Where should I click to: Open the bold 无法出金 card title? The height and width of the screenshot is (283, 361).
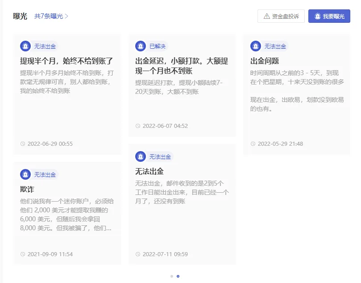pyautogui.click(x=149, y=172)
